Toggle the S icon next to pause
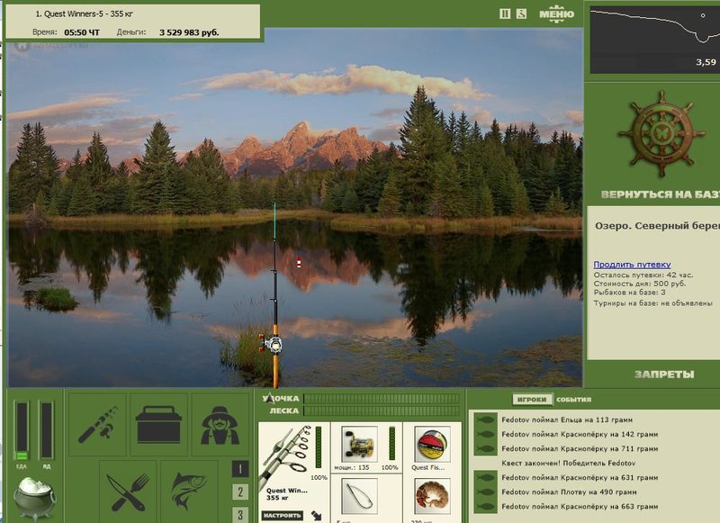 tap(521, 14)
